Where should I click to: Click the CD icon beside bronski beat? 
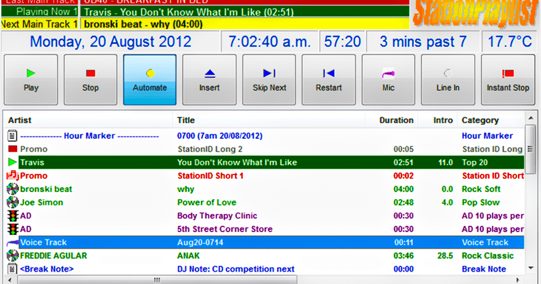(x=13, y=189)
